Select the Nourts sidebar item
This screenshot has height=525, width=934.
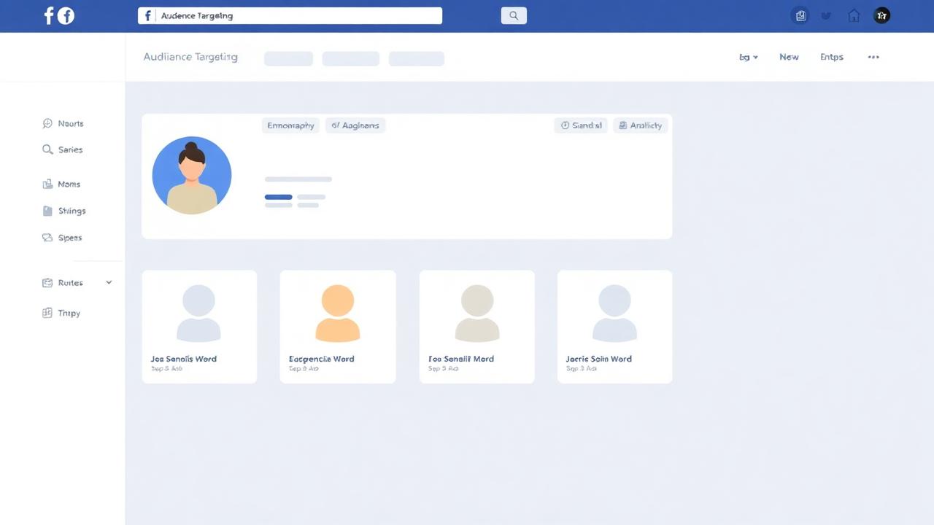(x=63, y=124)
